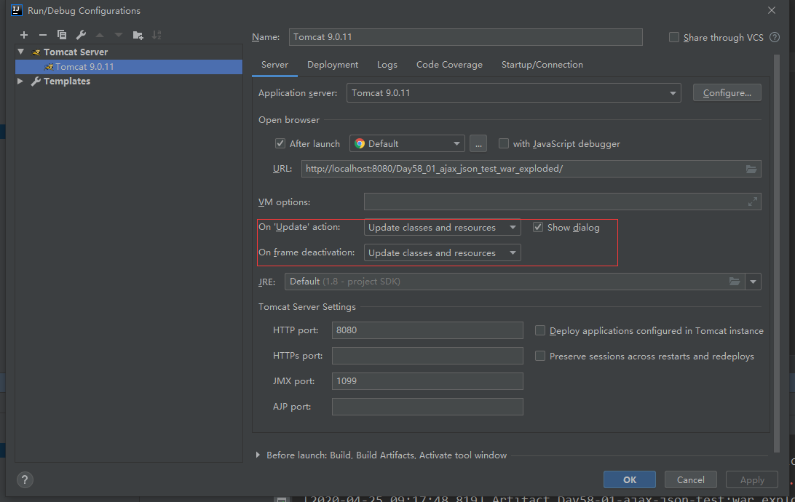Open URL folder picker next to URL field

coord(751,168)
